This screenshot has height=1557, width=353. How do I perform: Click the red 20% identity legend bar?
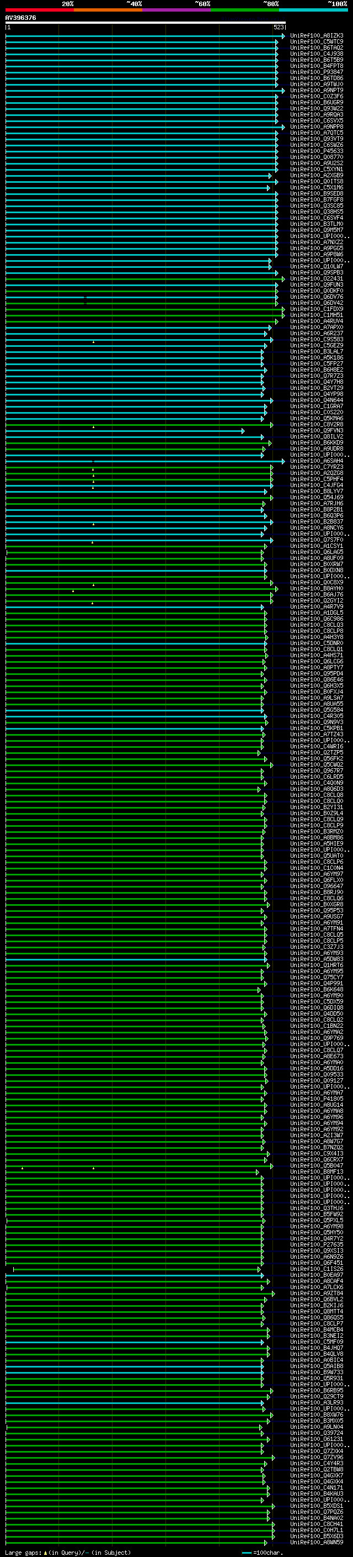click(39, 10)
